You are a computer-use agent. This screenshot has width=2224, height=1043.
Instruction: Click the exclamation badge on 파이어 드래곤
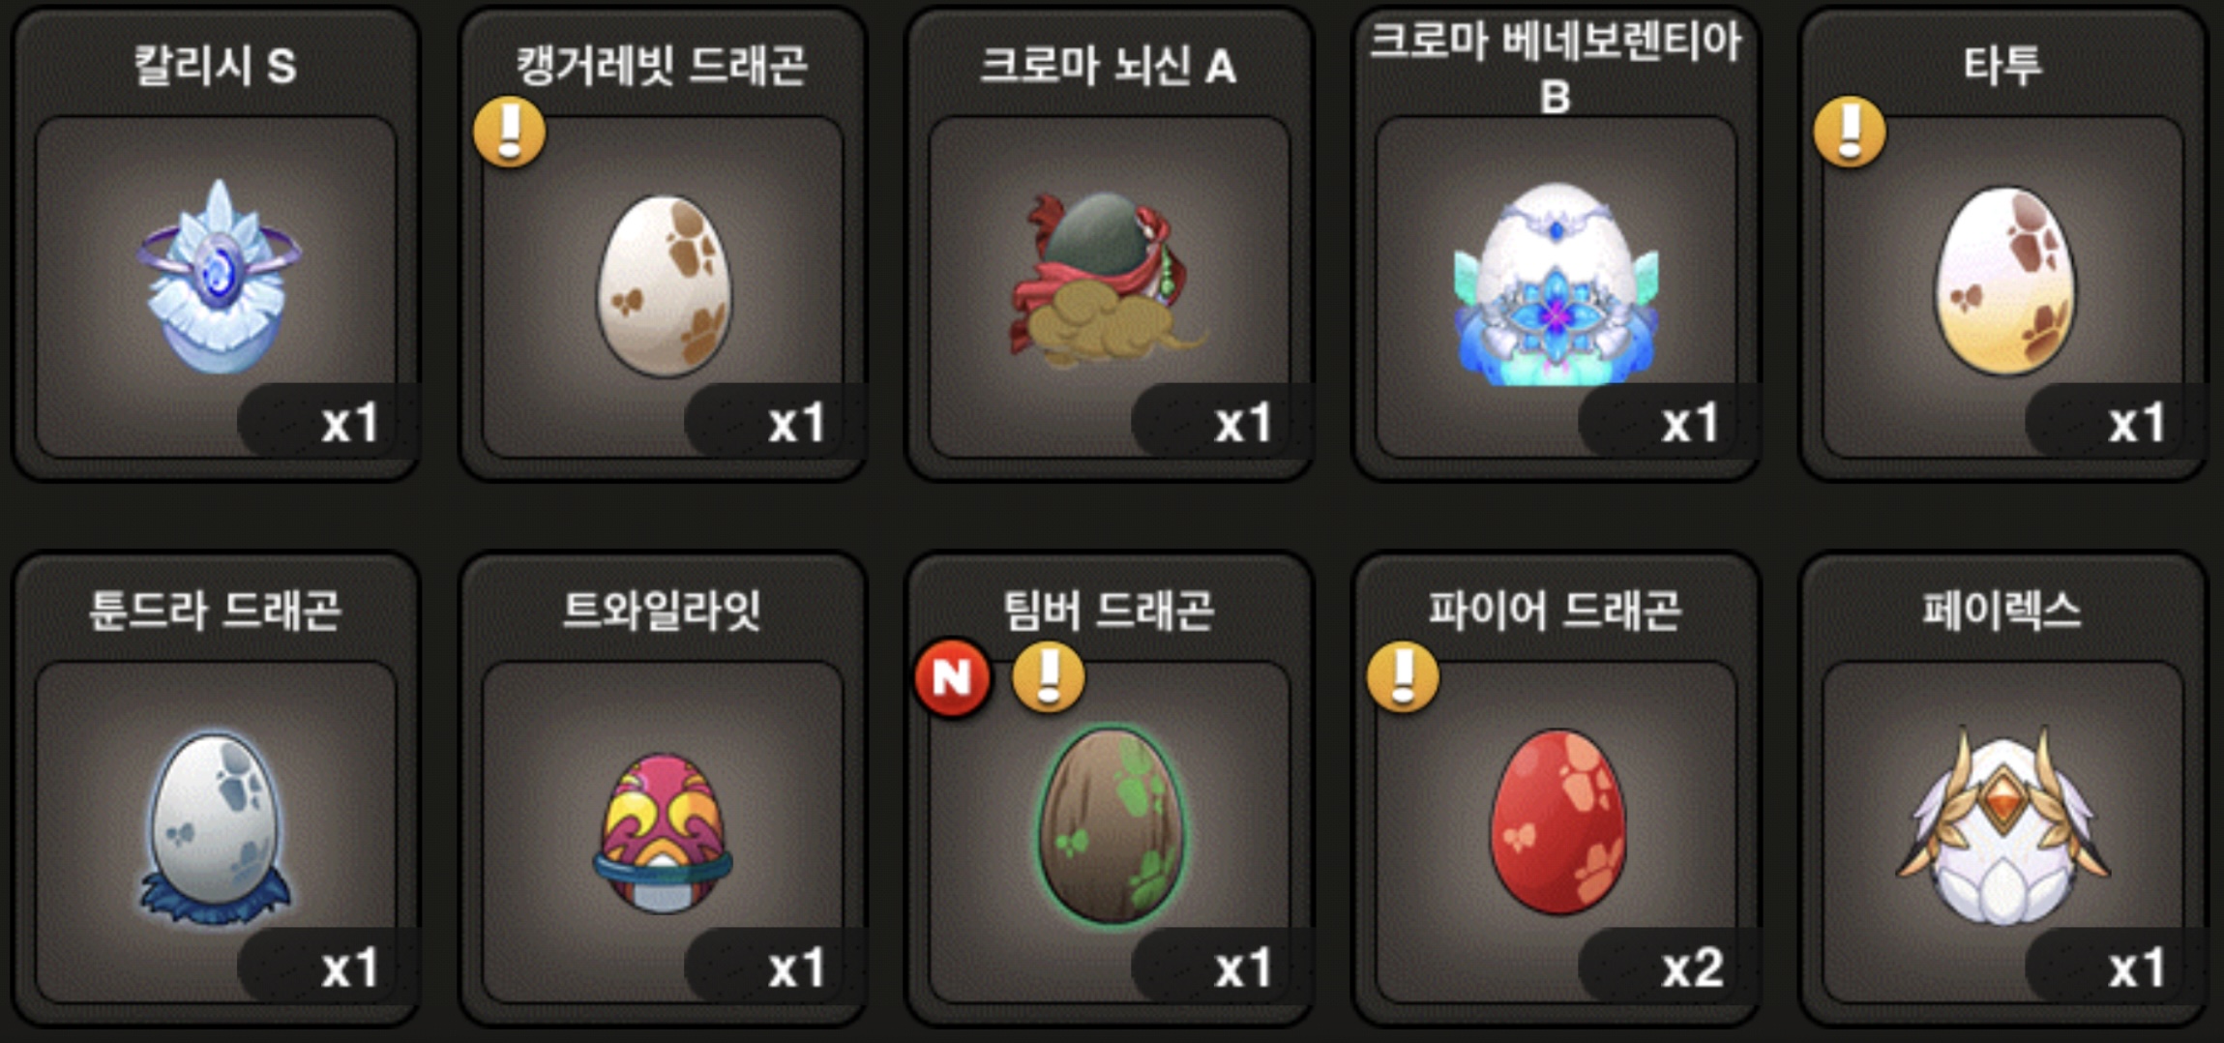(x=1403, y=676)
